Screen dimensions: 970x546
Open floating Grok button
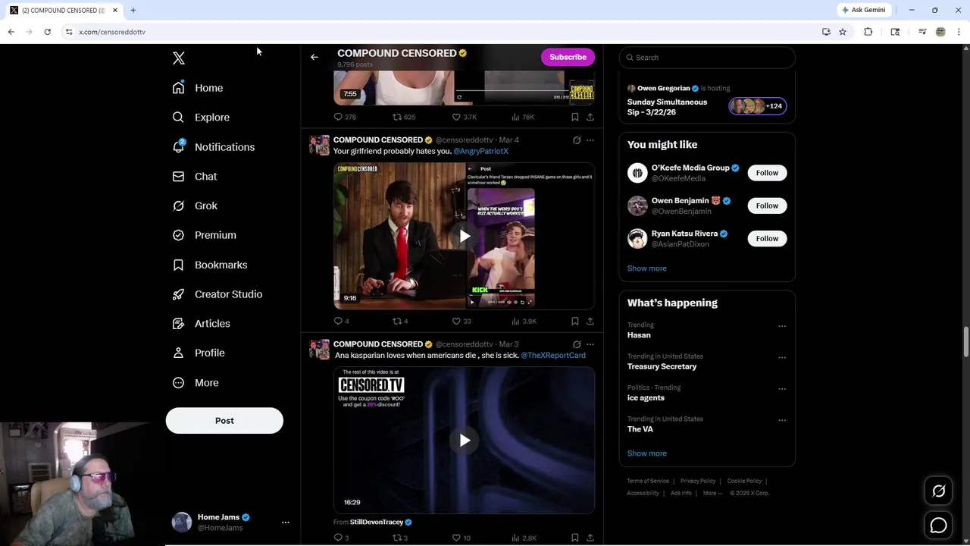(938, 491)
